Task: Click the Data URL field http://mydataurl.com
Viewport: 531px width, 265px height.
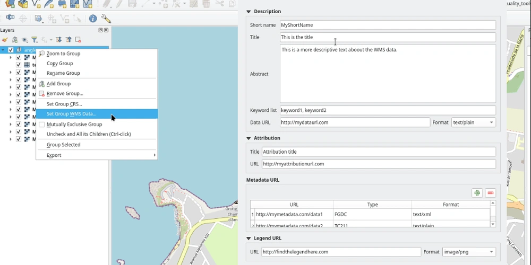Action: coord(355,122)
